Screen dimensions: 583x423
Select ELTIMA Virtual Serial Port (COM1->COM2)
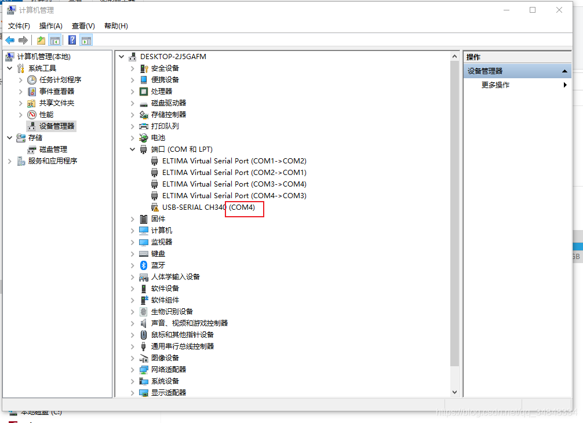click(x=234, y=161)
